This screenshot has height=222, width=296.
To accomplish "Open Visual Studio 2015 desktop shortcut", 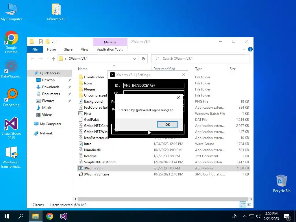I will (x=11, y=128).
